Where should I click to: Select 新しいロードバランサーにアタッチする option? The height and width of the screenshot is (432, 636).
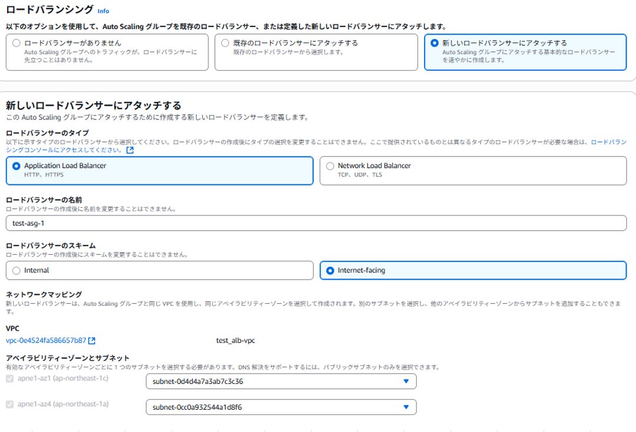tap(436, 42)
